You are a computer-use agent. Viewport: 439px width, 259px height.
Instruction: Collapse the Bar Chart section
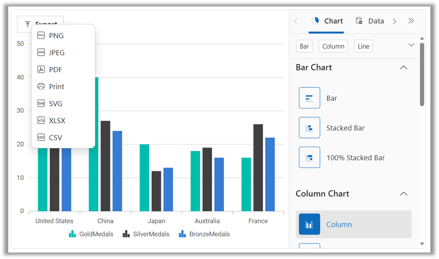403,67
